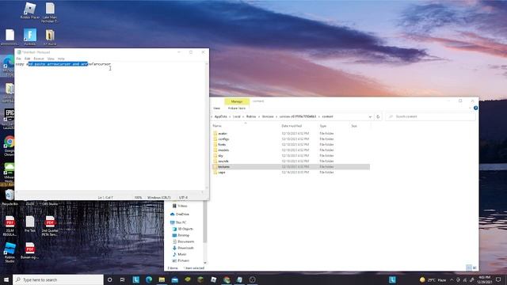Open the View tab in Explorer ribbon
The height and width of the screenshot is (285, 507).
tap(216, 108)
